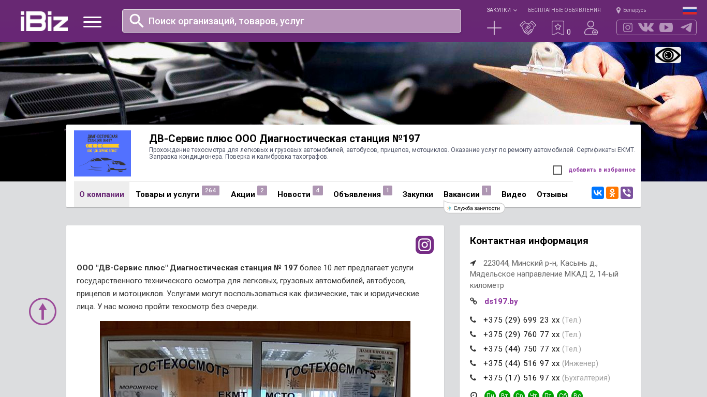Open the handshake partnership icon

tap(528, 28)
